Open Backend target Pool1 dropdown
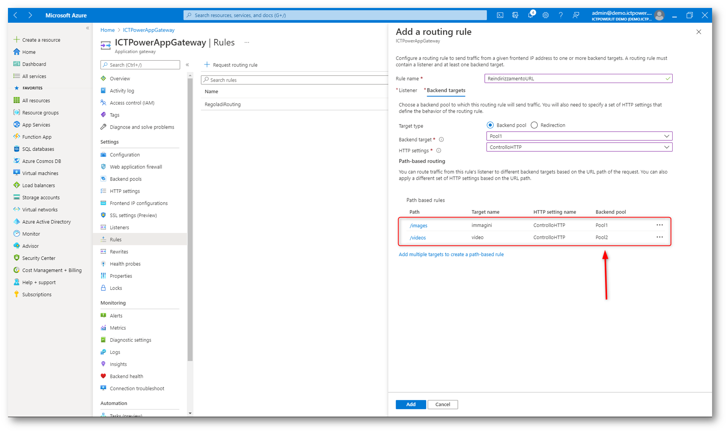728x433 pixels. pos(579,136)
